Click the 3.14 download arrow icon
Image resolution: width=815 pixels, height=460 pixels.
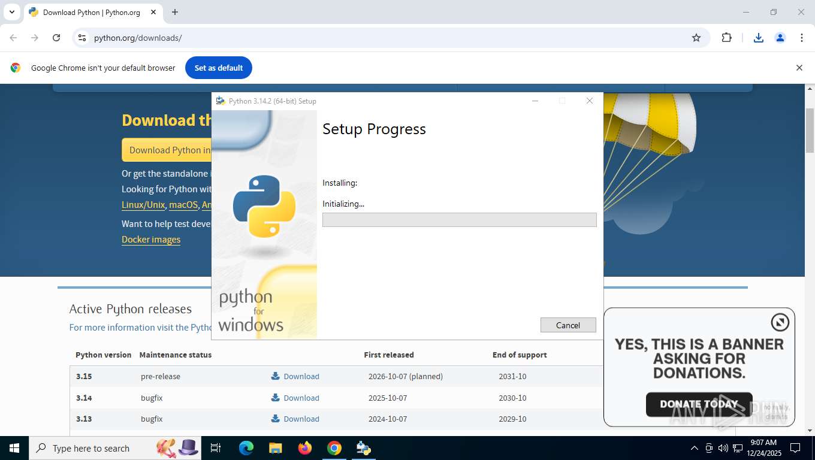click(276, 398)
